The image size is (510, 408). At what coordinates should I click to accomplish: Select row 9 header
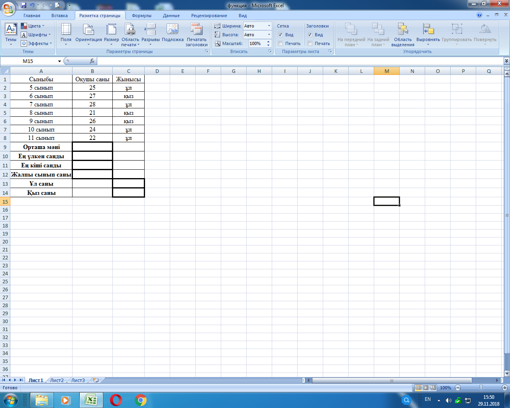(x=5, y=147)
